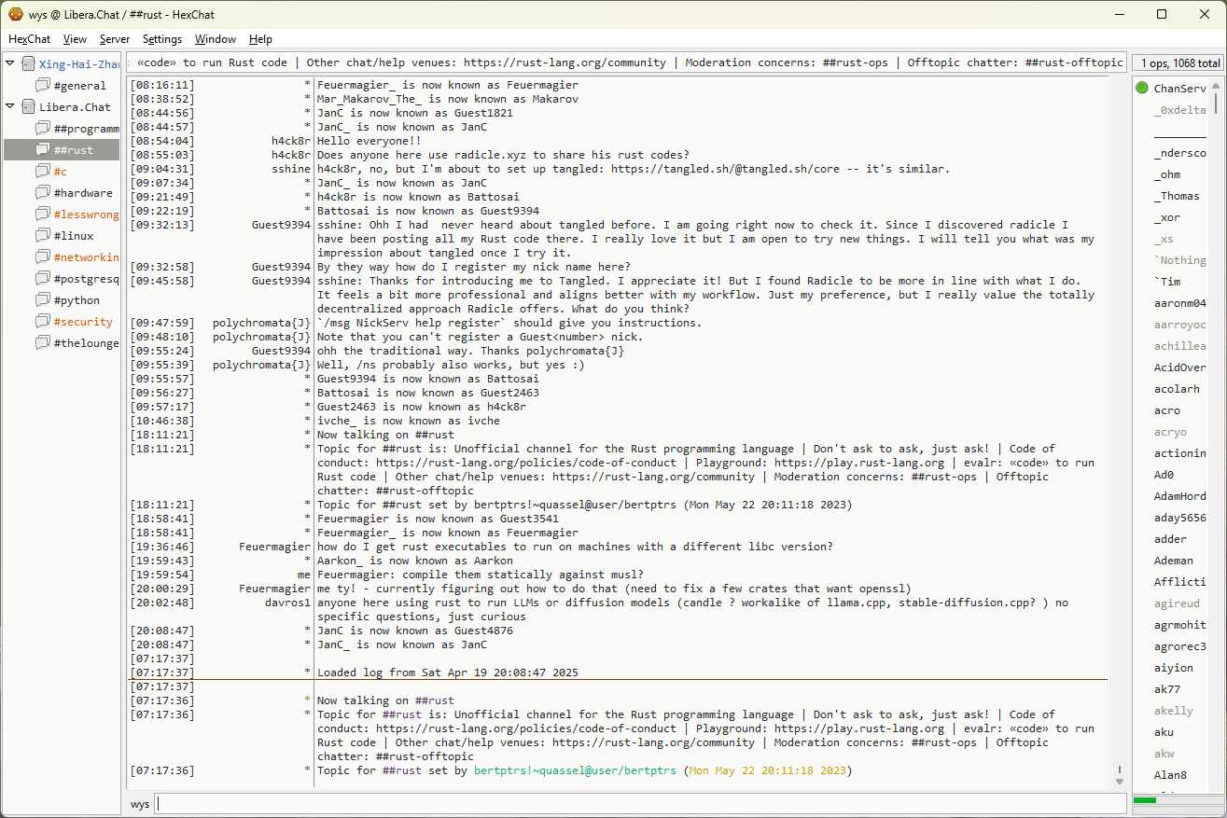Click the message input box

click(x=640, y=804)
